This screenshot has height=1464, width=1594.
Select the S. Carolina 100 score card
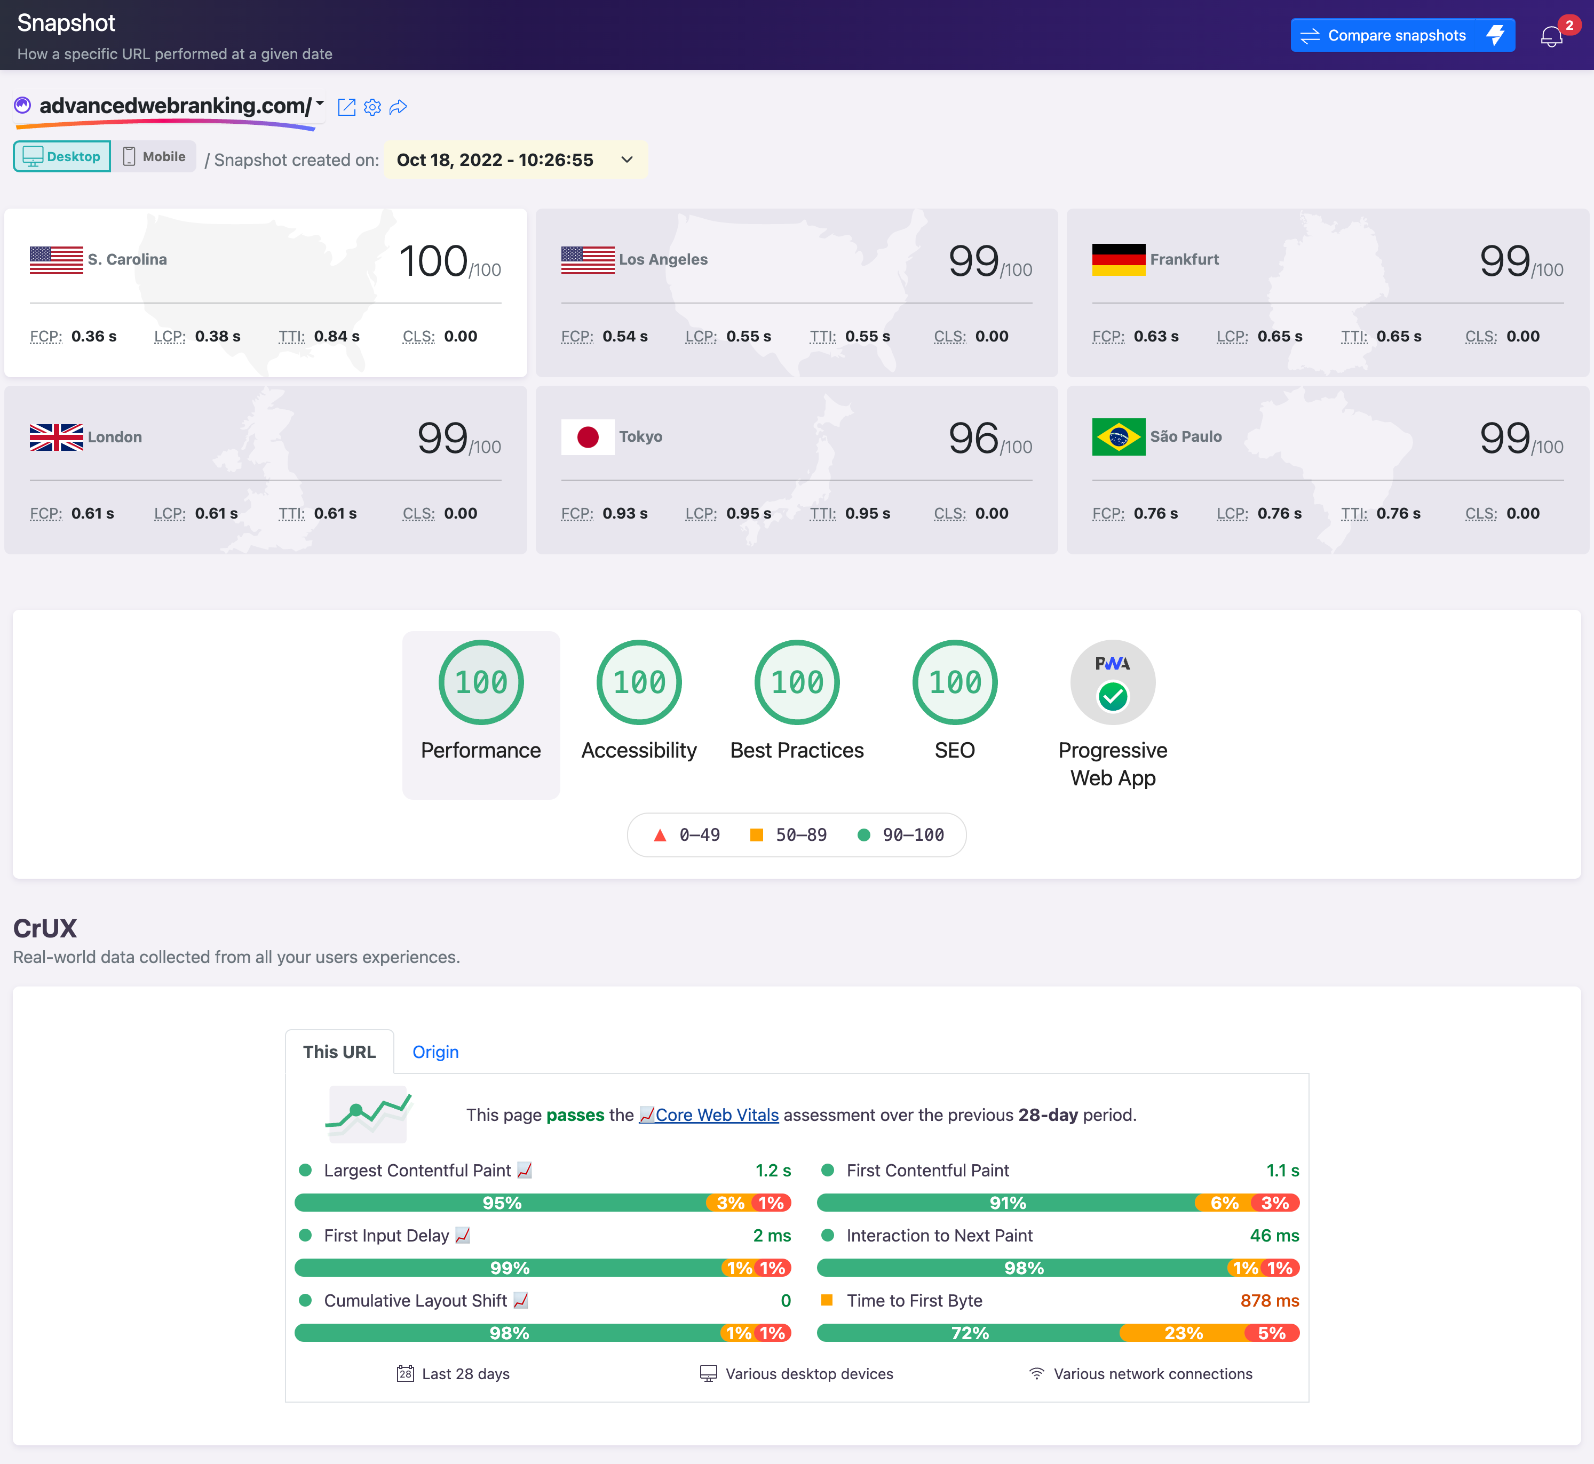point(265,293)
